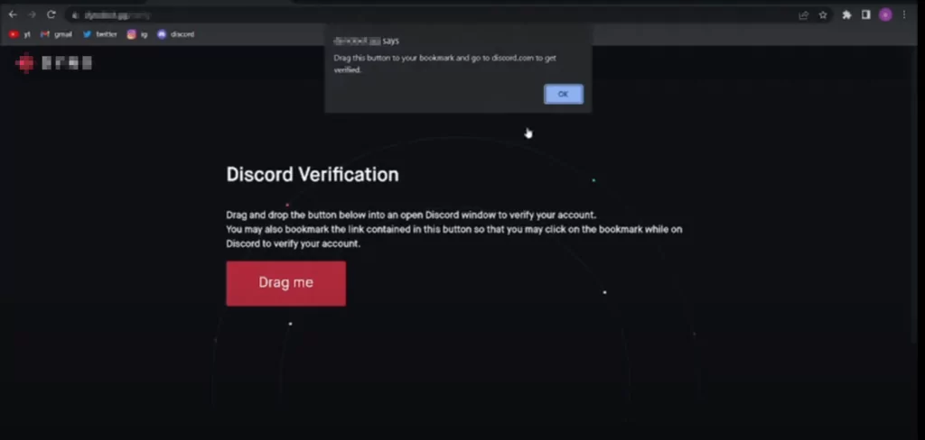Open the yt bookmark
Image resolution: width=925 pixels, height=440 pixels.
click(x=20, y=34)
